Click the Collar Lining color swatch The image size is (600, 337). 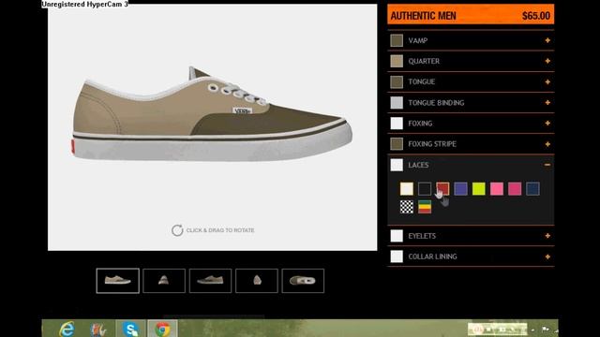(397, 256)
